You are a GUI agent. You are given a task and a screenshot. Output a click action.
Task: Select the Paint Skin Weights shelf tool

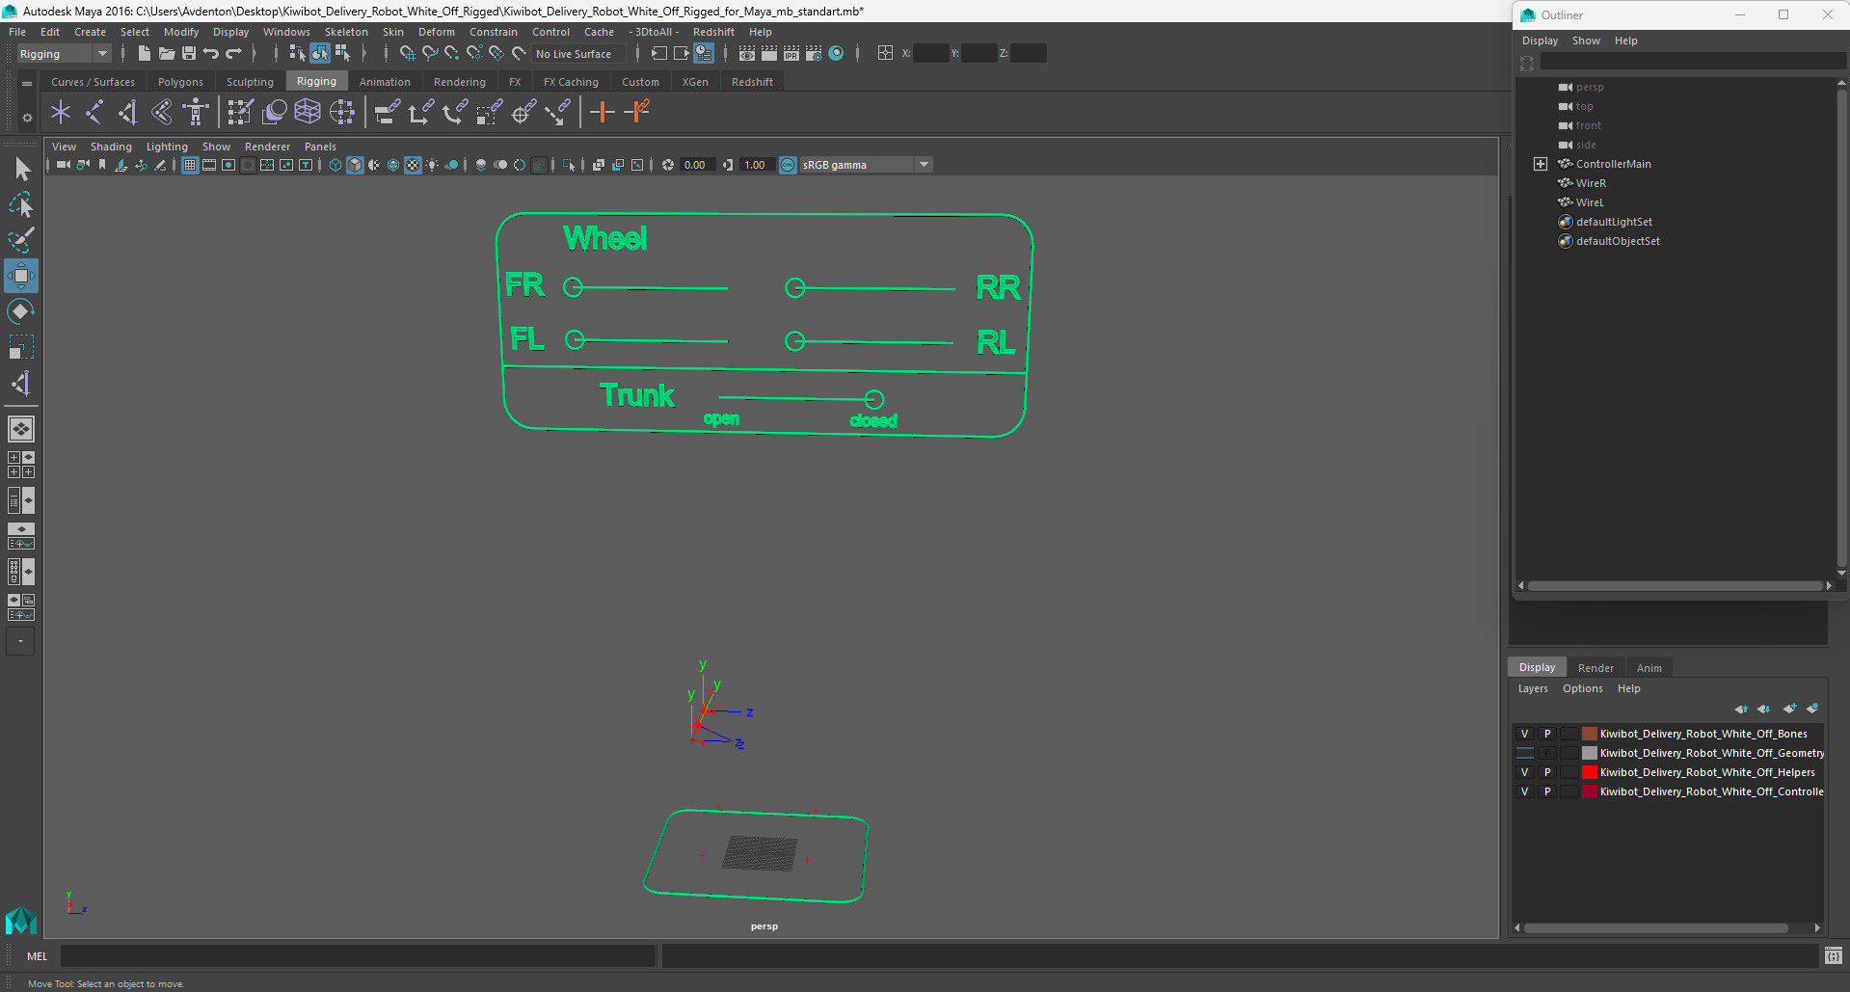(240, 112)
